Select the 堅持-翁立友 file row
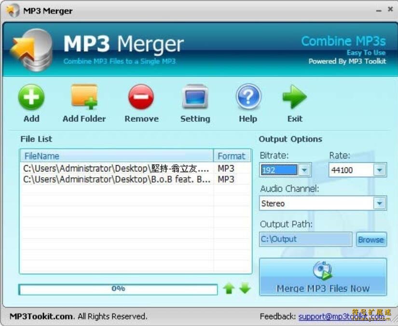 point(136,169)
